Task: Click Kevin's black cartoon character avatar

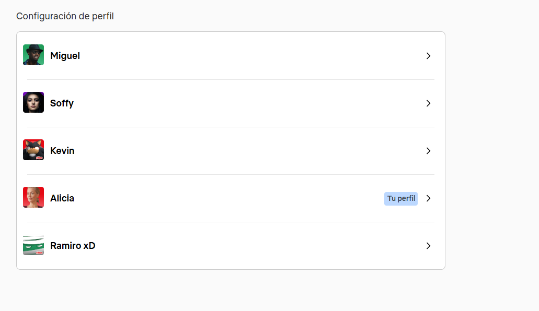Action: [x=33, y=150]
